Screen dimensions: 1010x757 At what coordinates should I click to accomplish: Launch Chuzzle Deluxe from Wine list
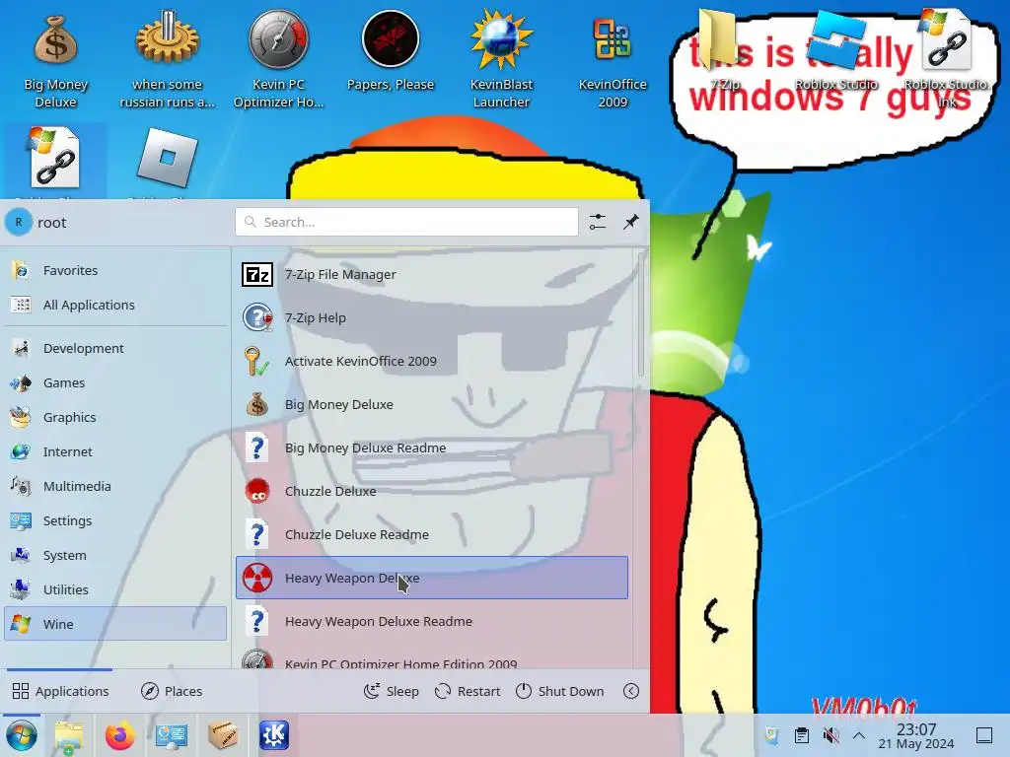432,491
